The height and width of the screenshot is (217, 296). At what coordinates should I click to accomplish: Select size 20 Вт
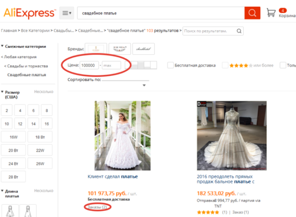[13, 150]
